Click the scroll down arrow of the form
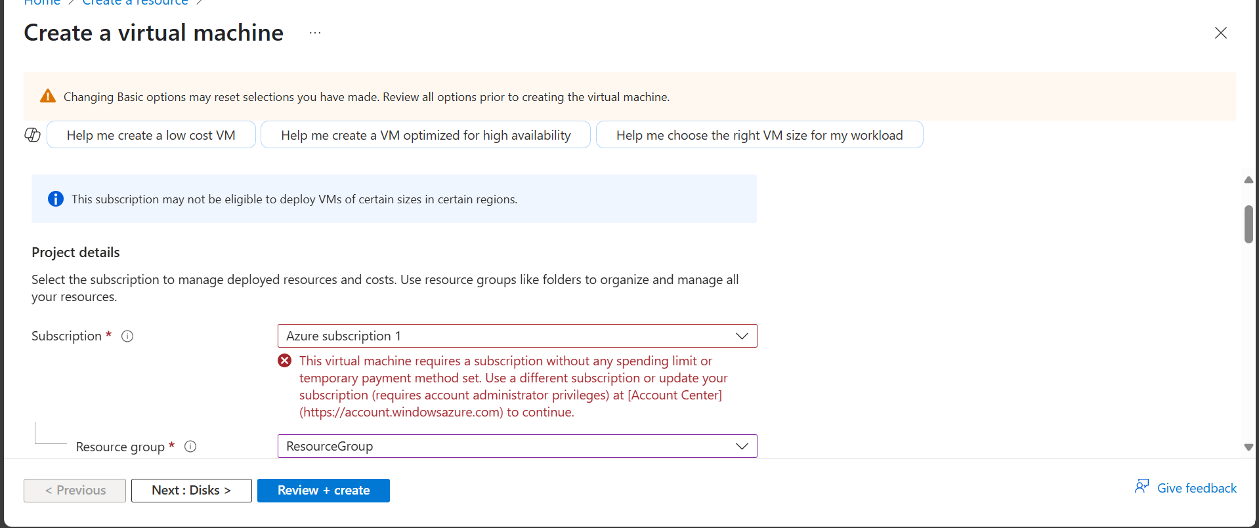This screenshot has height=528, width=1259. coord(1248,447)
